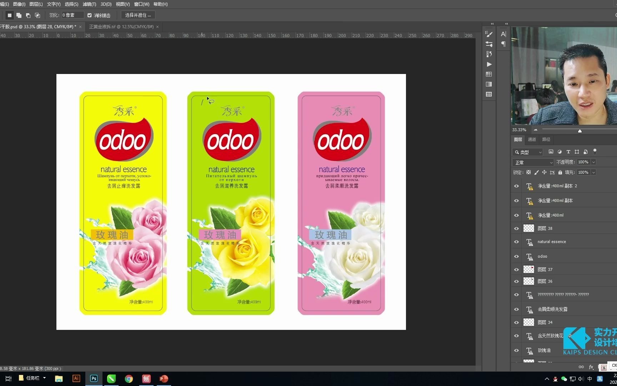Select the New Selection mode icon
617x386 pixels.
point(10,15)
